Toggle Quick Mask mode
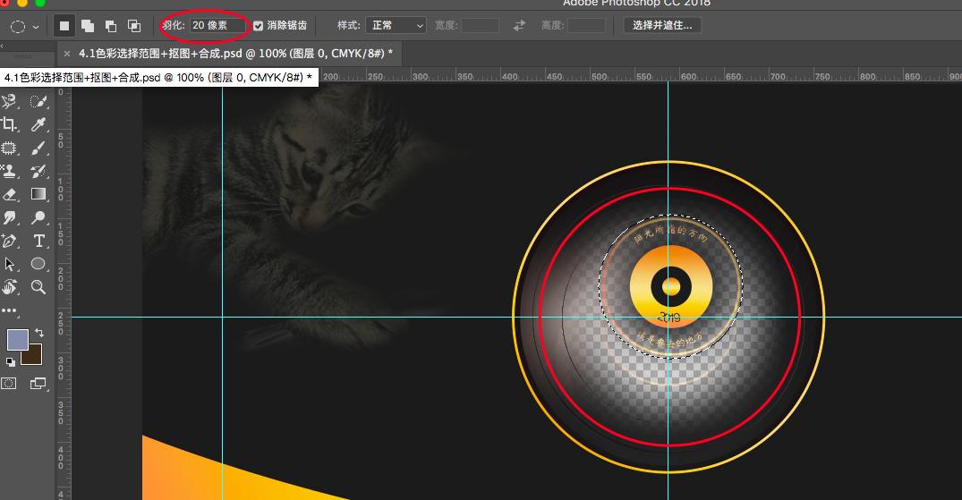The width and height of the screenshot is (962, 500). coord(10,384)
